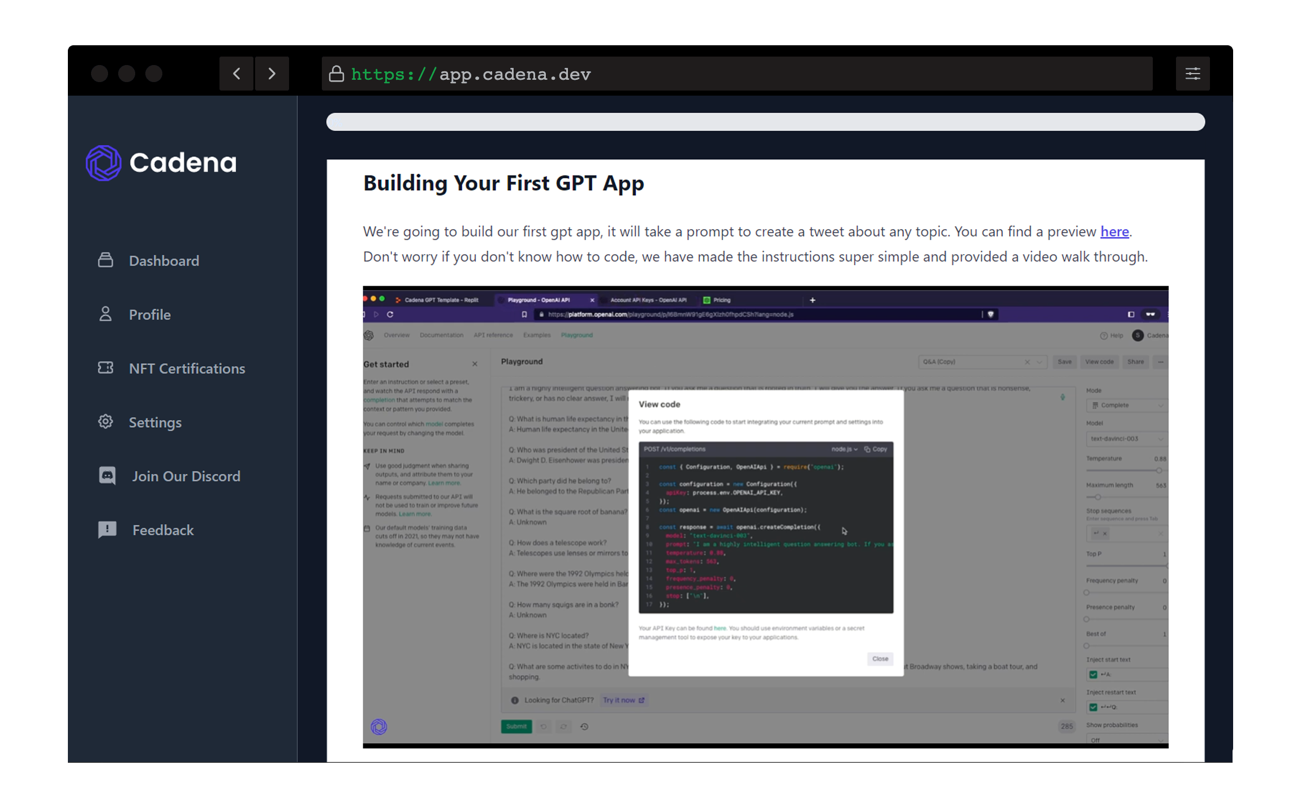Screen dimensions: 1301x799
Task: Open Documentation in the OpenAI navigation
Action: (x=441, y=335)
